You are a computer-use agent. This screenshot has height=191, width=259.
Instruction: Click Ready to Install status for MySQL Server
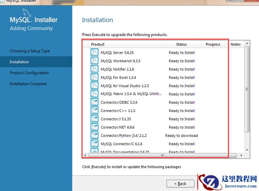[182, 53]
